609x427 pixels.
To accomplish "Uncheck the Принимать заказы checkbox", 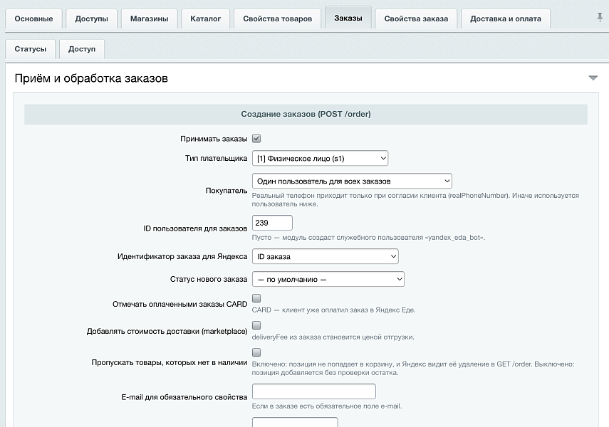I will (256, 138).
